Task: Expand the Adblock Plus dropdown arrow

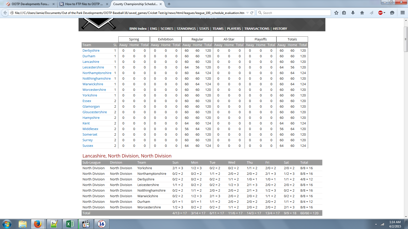Action: tap(384, 13)
